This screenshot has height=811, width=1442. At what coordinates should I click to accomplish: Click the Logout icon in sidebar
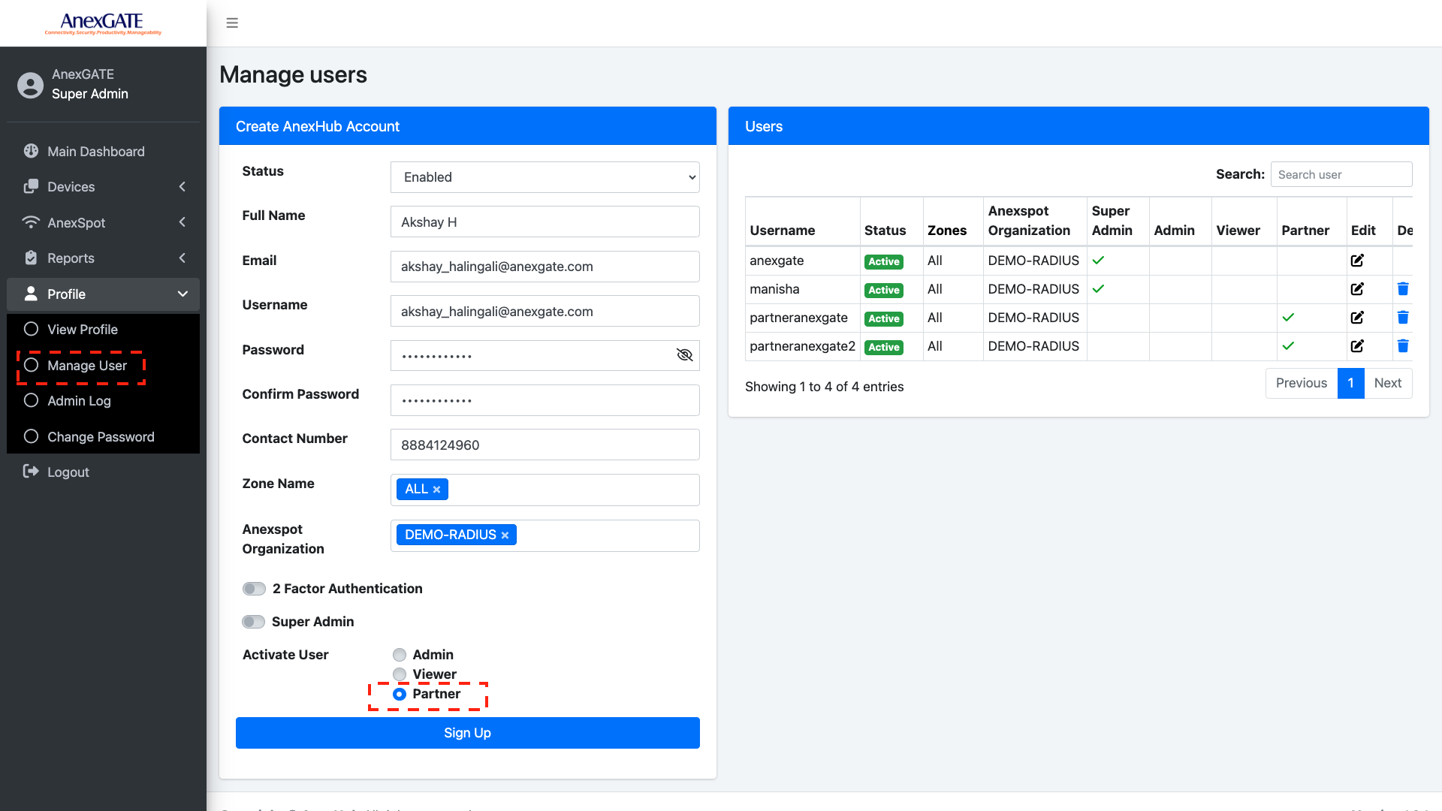click(x=31, y=472)
